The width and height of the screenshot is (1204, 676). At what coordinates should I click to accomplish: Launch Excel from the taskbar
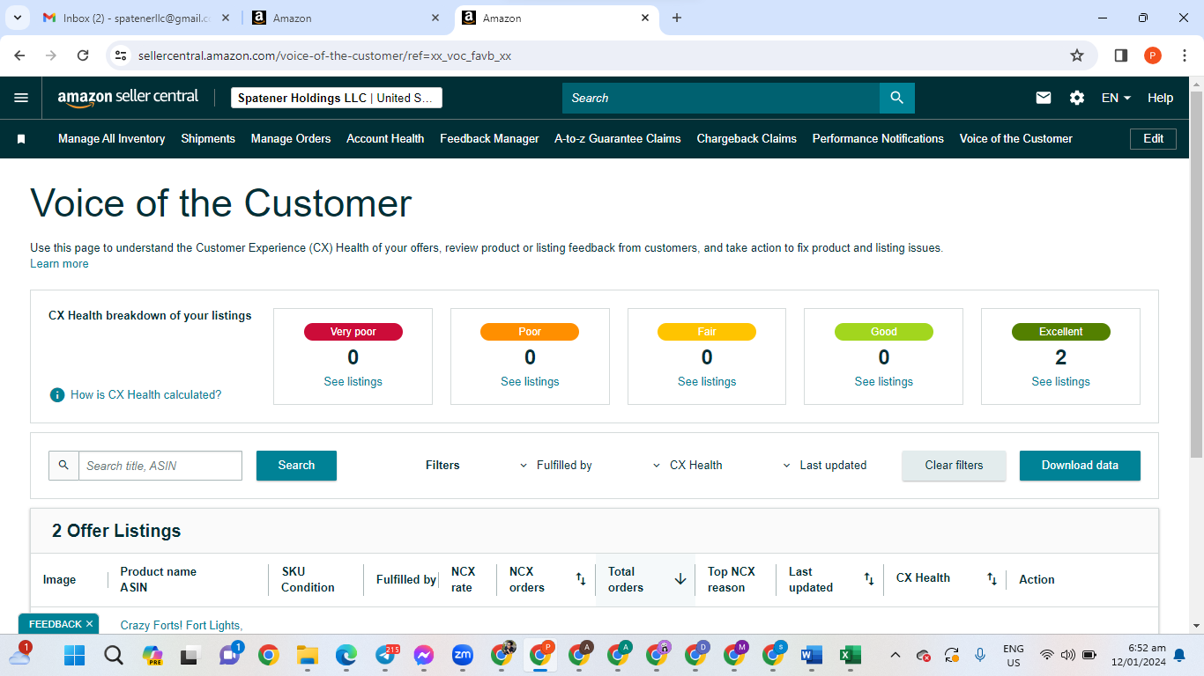[850, 655]
